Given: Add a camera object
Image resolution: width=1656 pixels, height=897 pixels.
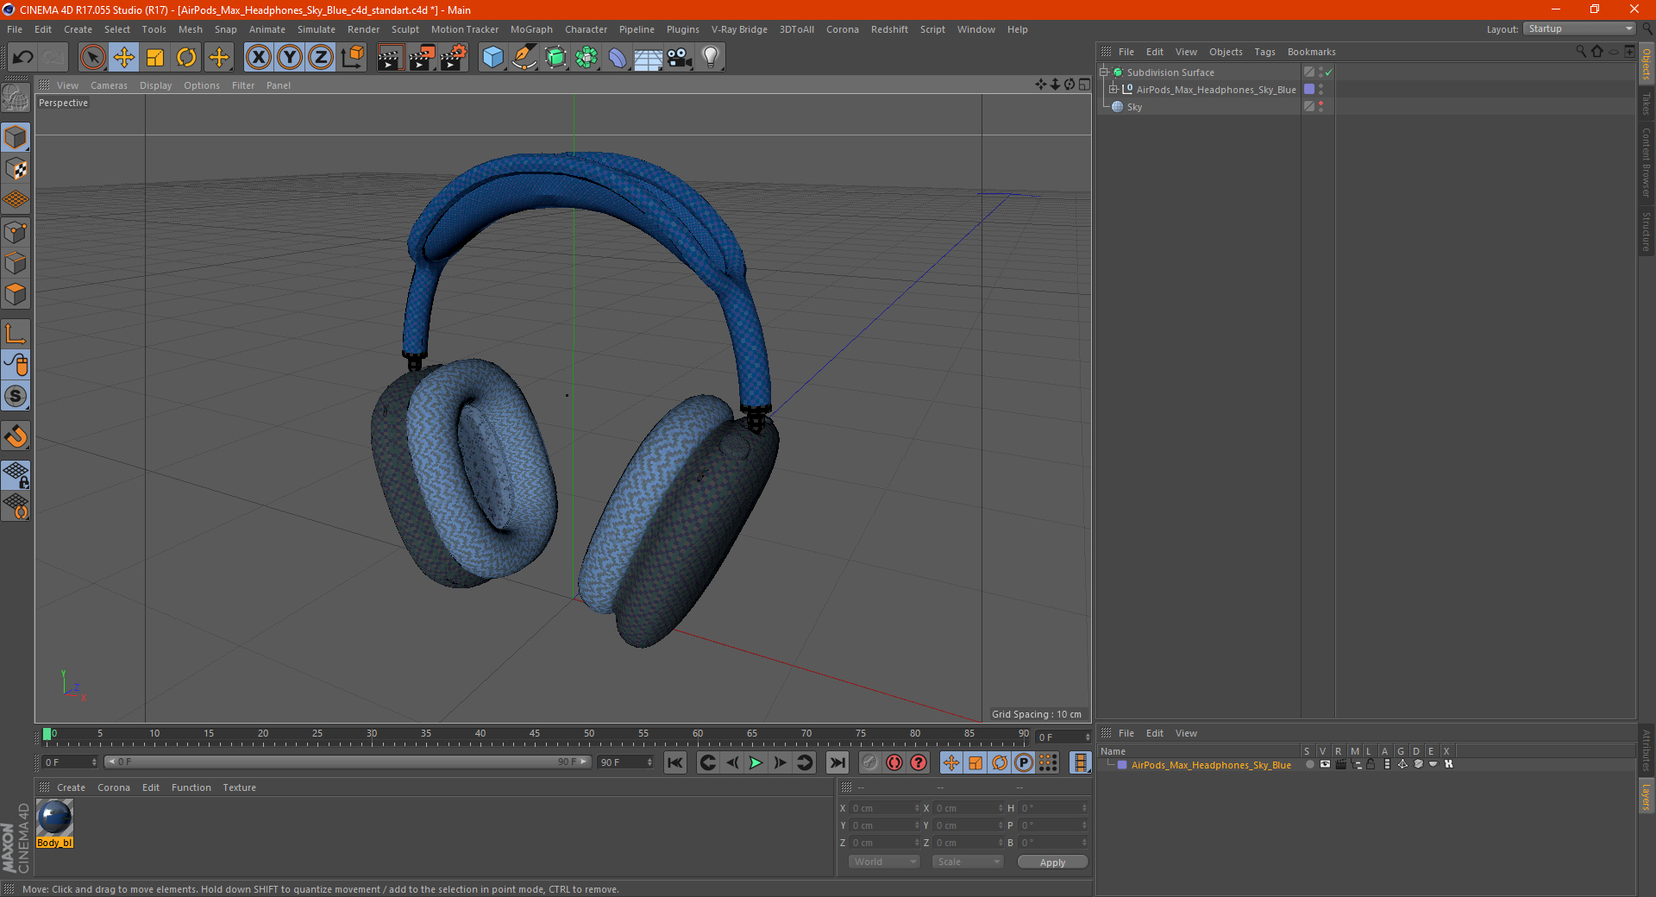Looking at the screenshot, I should click(680, 58).
